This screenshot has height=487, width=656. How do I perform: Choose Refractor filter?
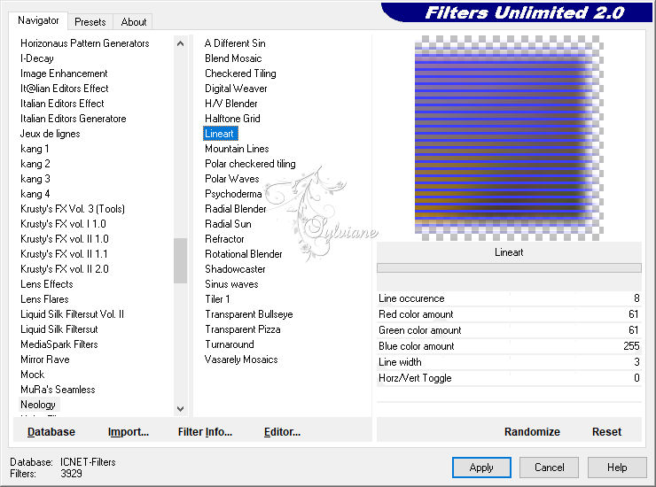pos(224,239)
